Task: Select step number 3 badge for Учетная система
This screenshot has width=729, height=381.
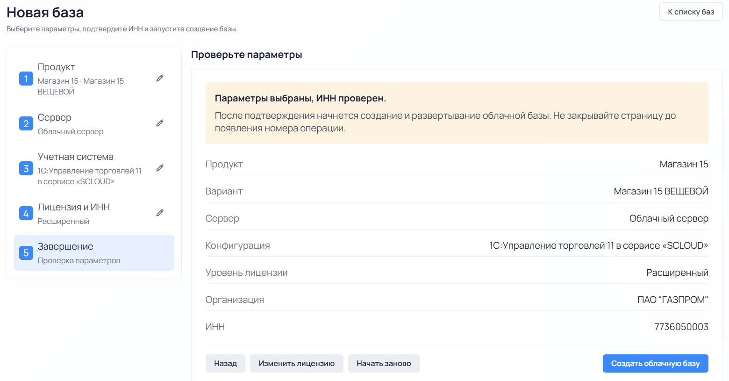Action: coord(26,168)
